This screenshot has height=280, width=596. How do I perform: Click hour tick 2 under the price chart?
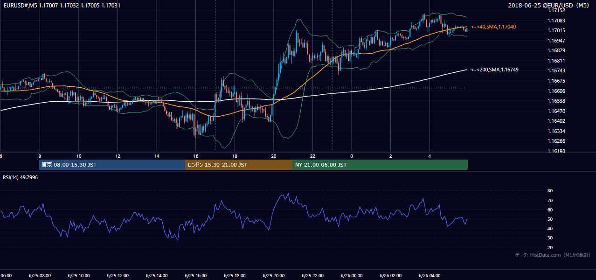(391, 156)
